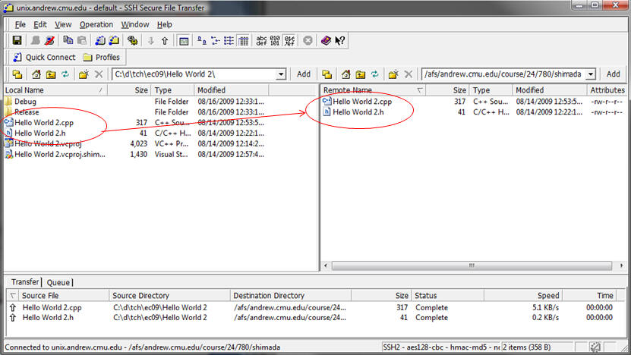Viewport: 631px width, 355px height.
Task: Switch to the Transfer tab
Action: click(x=25, y=282)
